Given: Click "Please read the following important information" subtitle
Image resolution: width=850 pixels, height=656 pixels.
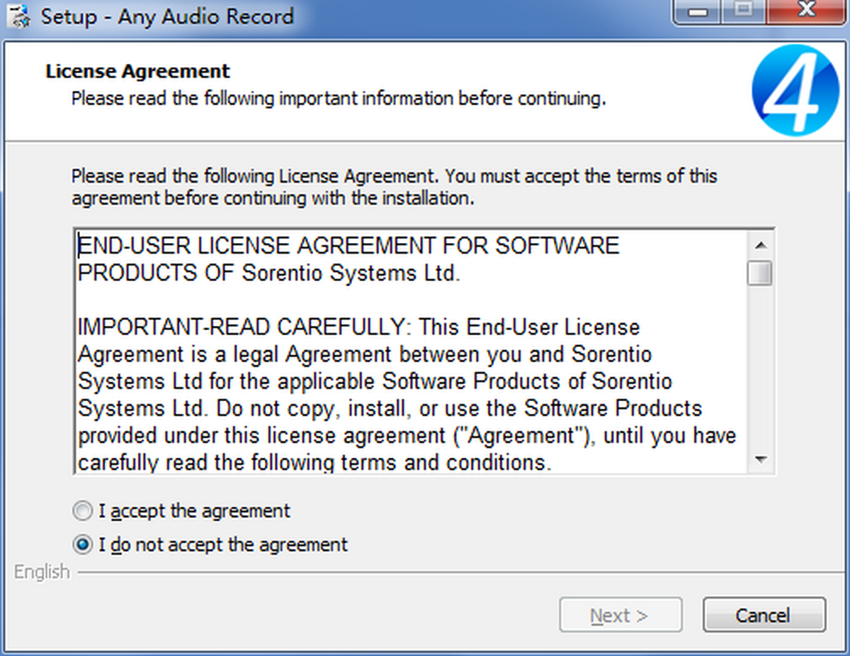Looking at the screenshot, I should 339,98.
